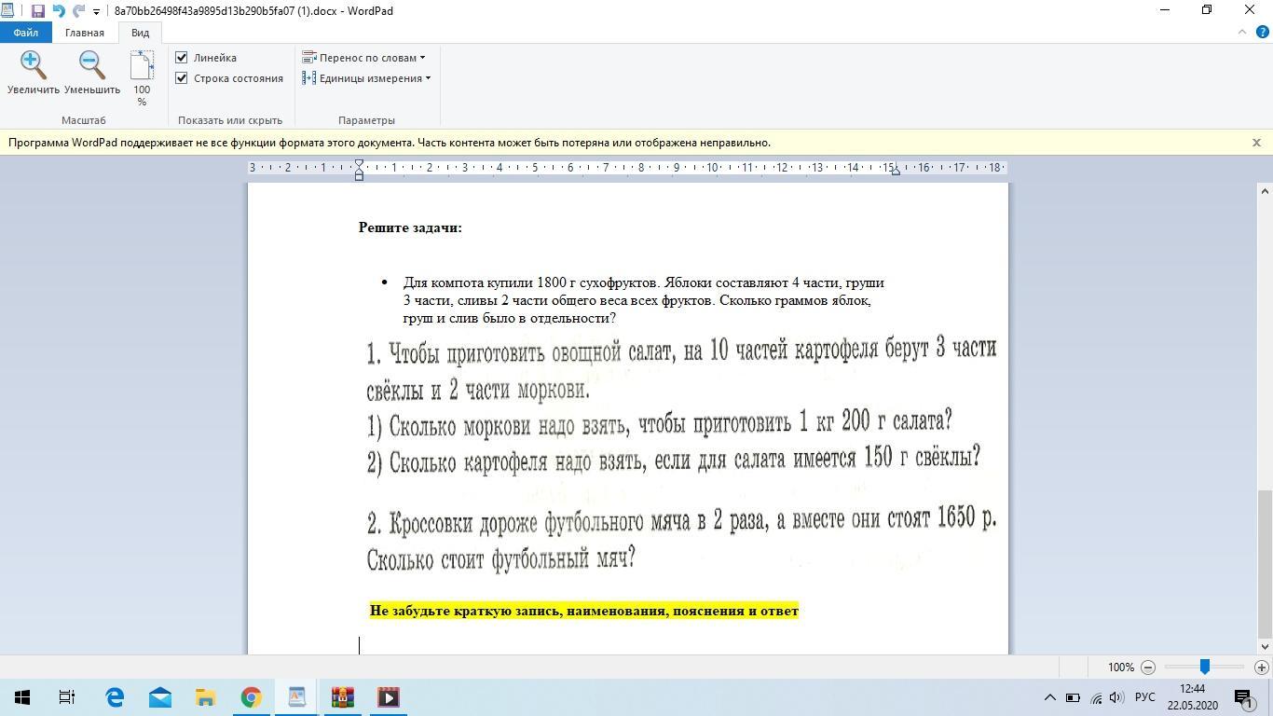Open the Файл menu
1273x716 pixels.
[25, 33]
